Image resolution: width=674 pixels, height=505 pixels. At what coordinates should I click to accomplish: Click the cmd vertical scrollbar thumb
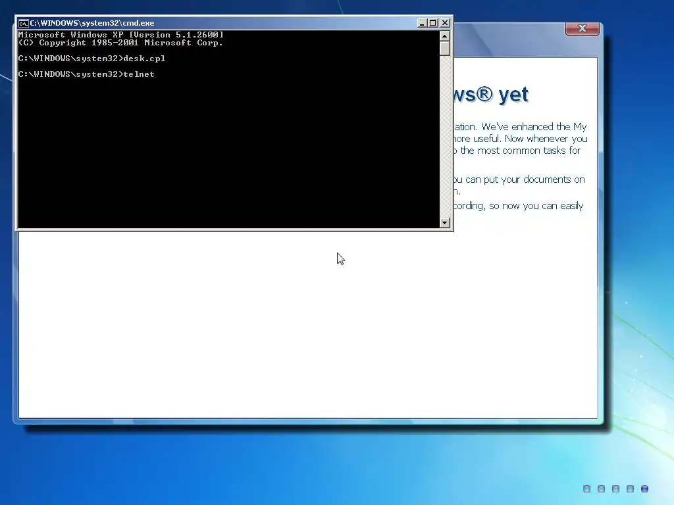445,48
